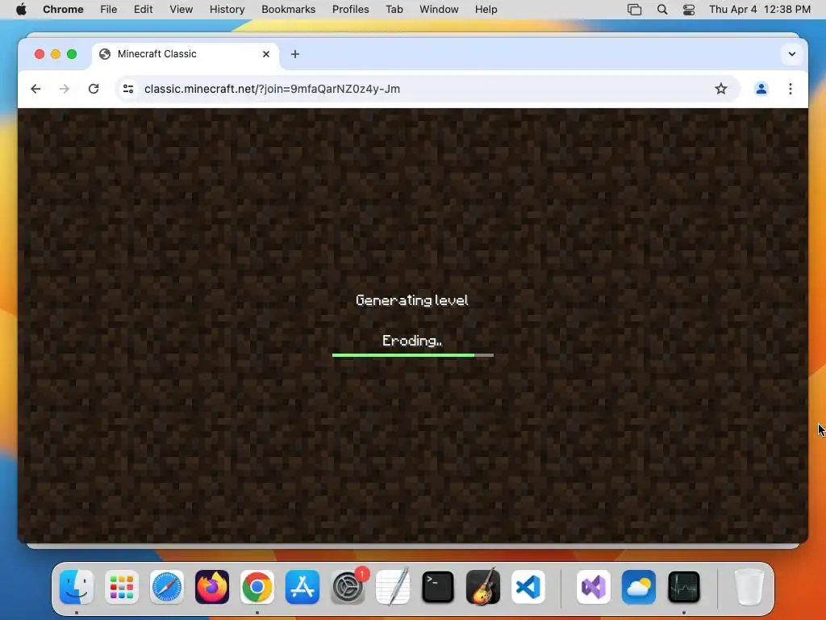826x620 pixels.
Task: Open the Tab menu
Action: click(394, 10)
